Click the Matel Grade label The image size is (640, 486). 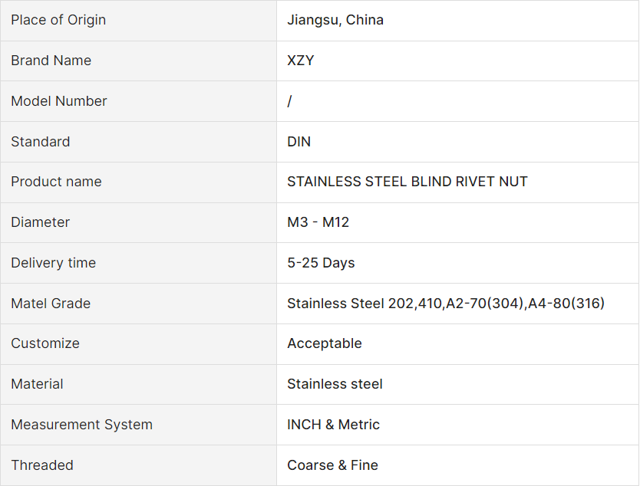(51, 304)
